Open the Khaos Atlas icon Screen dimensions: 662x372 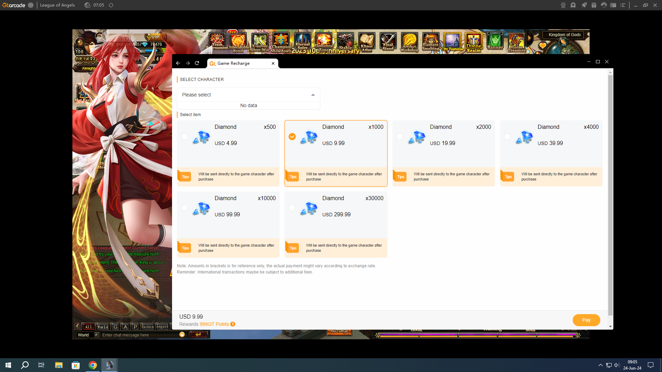pos(367,42)
